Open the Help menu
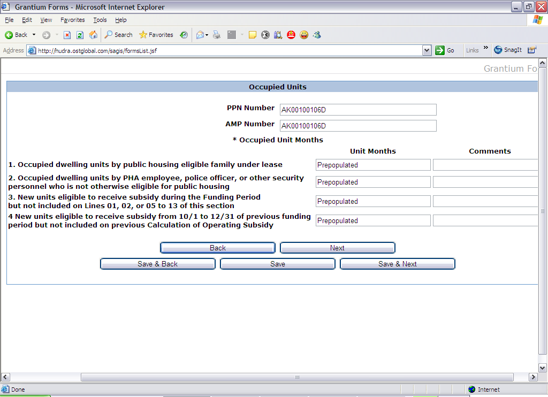This screenshot has width=548, height=397. click(121, 20)
